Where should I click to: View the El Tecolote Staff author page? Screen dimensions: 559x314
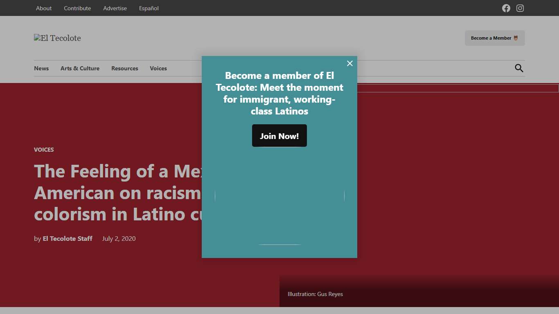click(68, 238)
